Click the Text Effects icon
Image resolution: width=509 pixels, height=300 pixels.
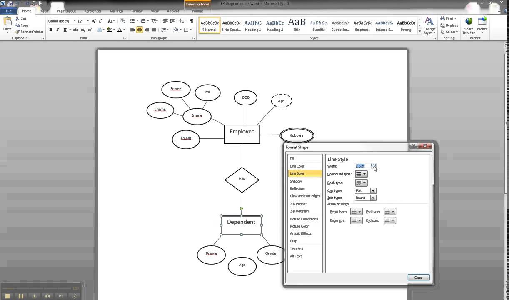coord(99,30)
